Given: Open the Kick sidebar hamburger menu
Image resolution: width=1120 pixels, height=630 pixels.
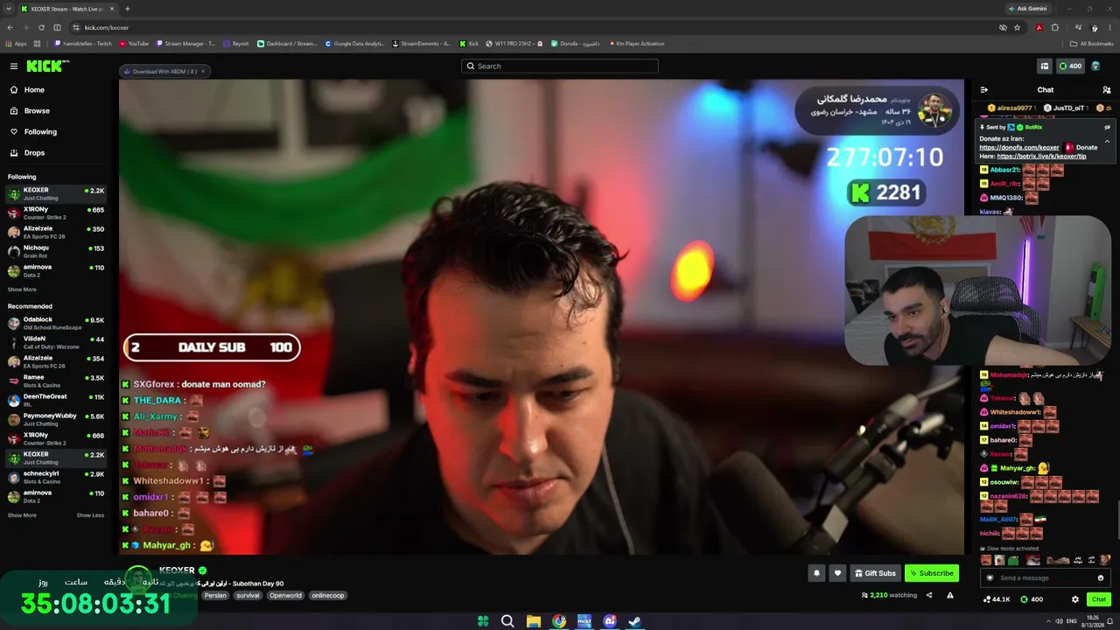Looking at the screenshot, I should pos(14,66).
